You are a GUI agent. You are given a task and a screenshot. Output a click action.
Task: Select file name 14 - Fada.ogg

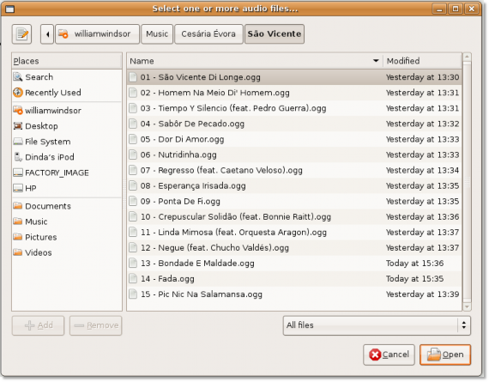pos(167,279)
